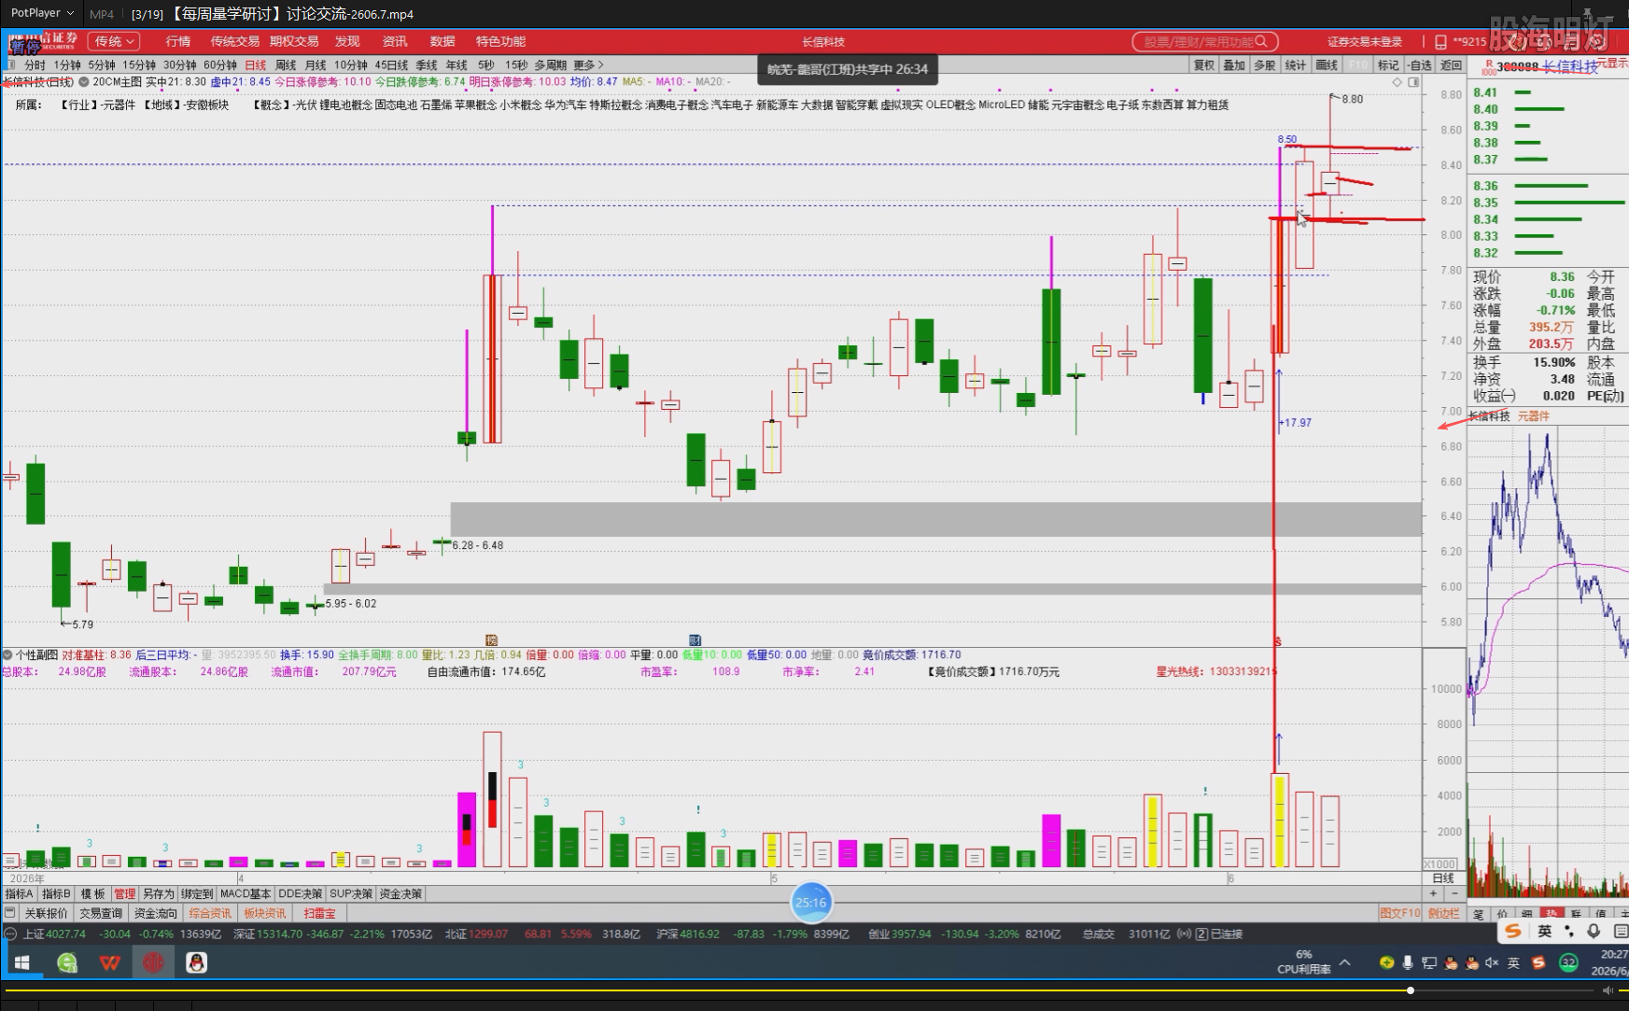1629x1011 pixels.
Task: Click the -自选 watchlist button
Action: click(x=1419, y=65)
